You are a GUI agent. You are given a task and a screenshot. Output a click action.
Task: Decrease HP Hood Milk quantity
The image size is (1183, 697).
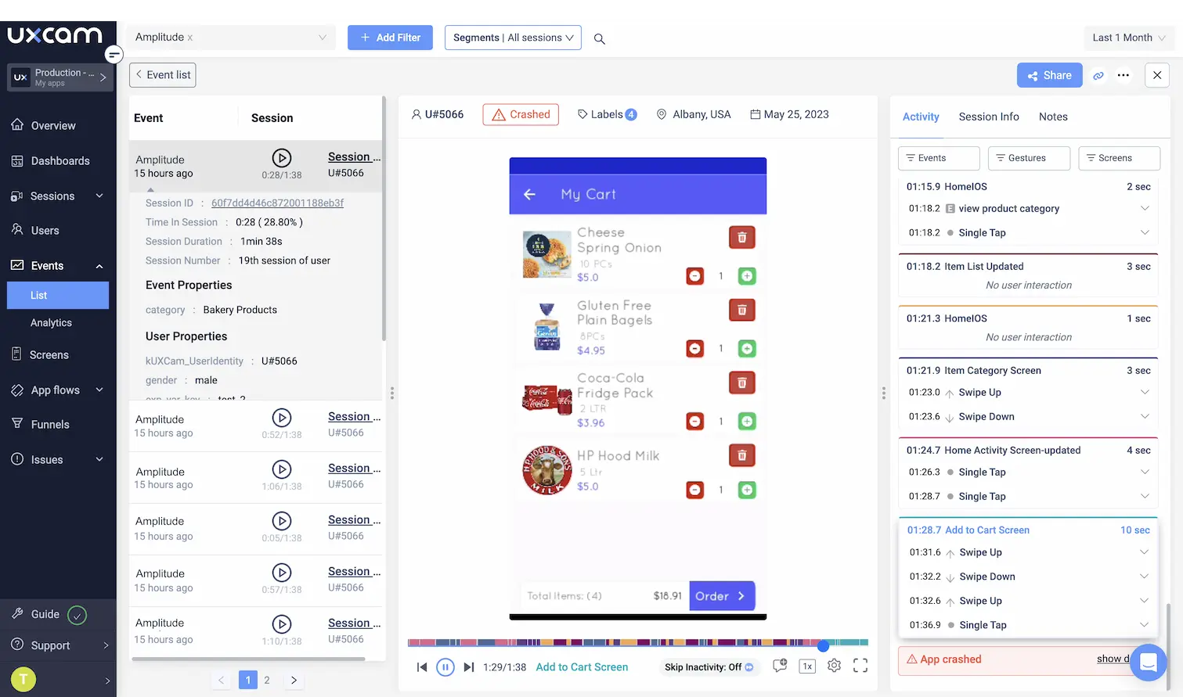click(695, 490)
